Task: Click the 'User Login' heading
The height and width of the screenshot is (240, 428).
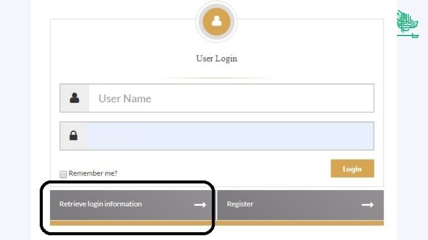Action: click(216, 58)
